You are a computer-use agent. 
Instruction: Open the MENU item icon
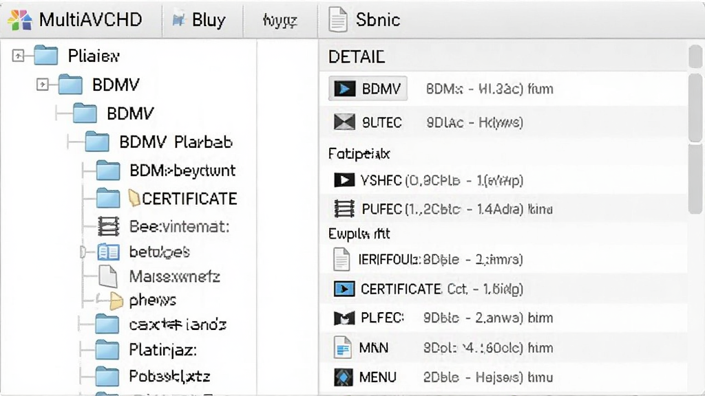point(344,377)
